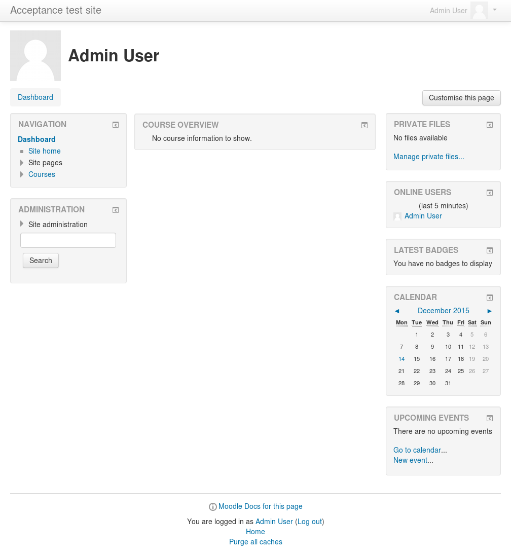Open the Courses link in Navigation
511x554 pixels.
(x=42, y=174)
